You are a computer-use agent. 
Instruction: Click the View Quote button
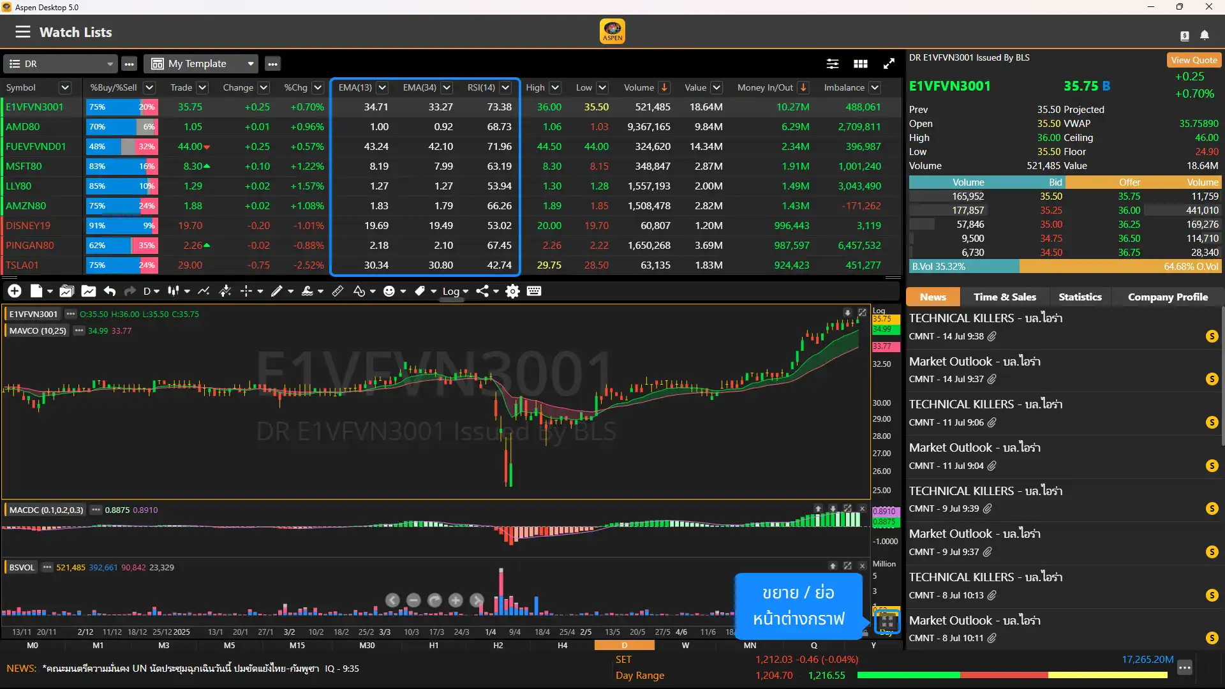[1194, 60]
